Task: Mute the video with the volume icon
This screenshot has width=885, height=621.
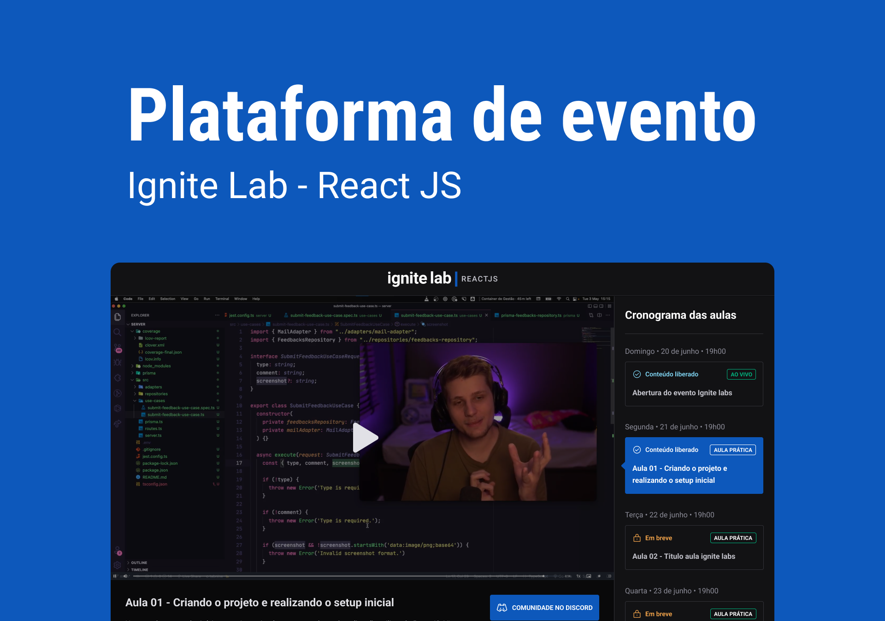Action: 125,576
